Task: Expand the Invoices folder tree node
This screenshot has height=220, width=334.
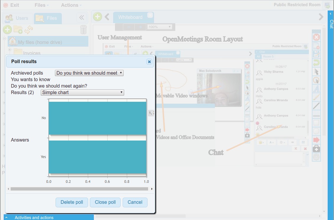Action: 9,50
